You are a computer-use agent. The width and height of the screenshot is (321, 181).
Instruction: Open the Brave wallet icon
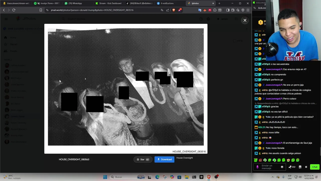pyautogui.click(x=233, y=10)
